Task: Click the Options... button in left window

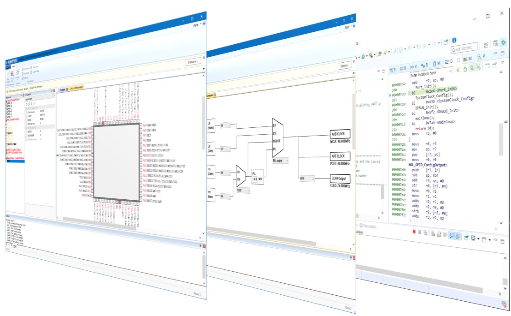Action: tap(193, 62)
